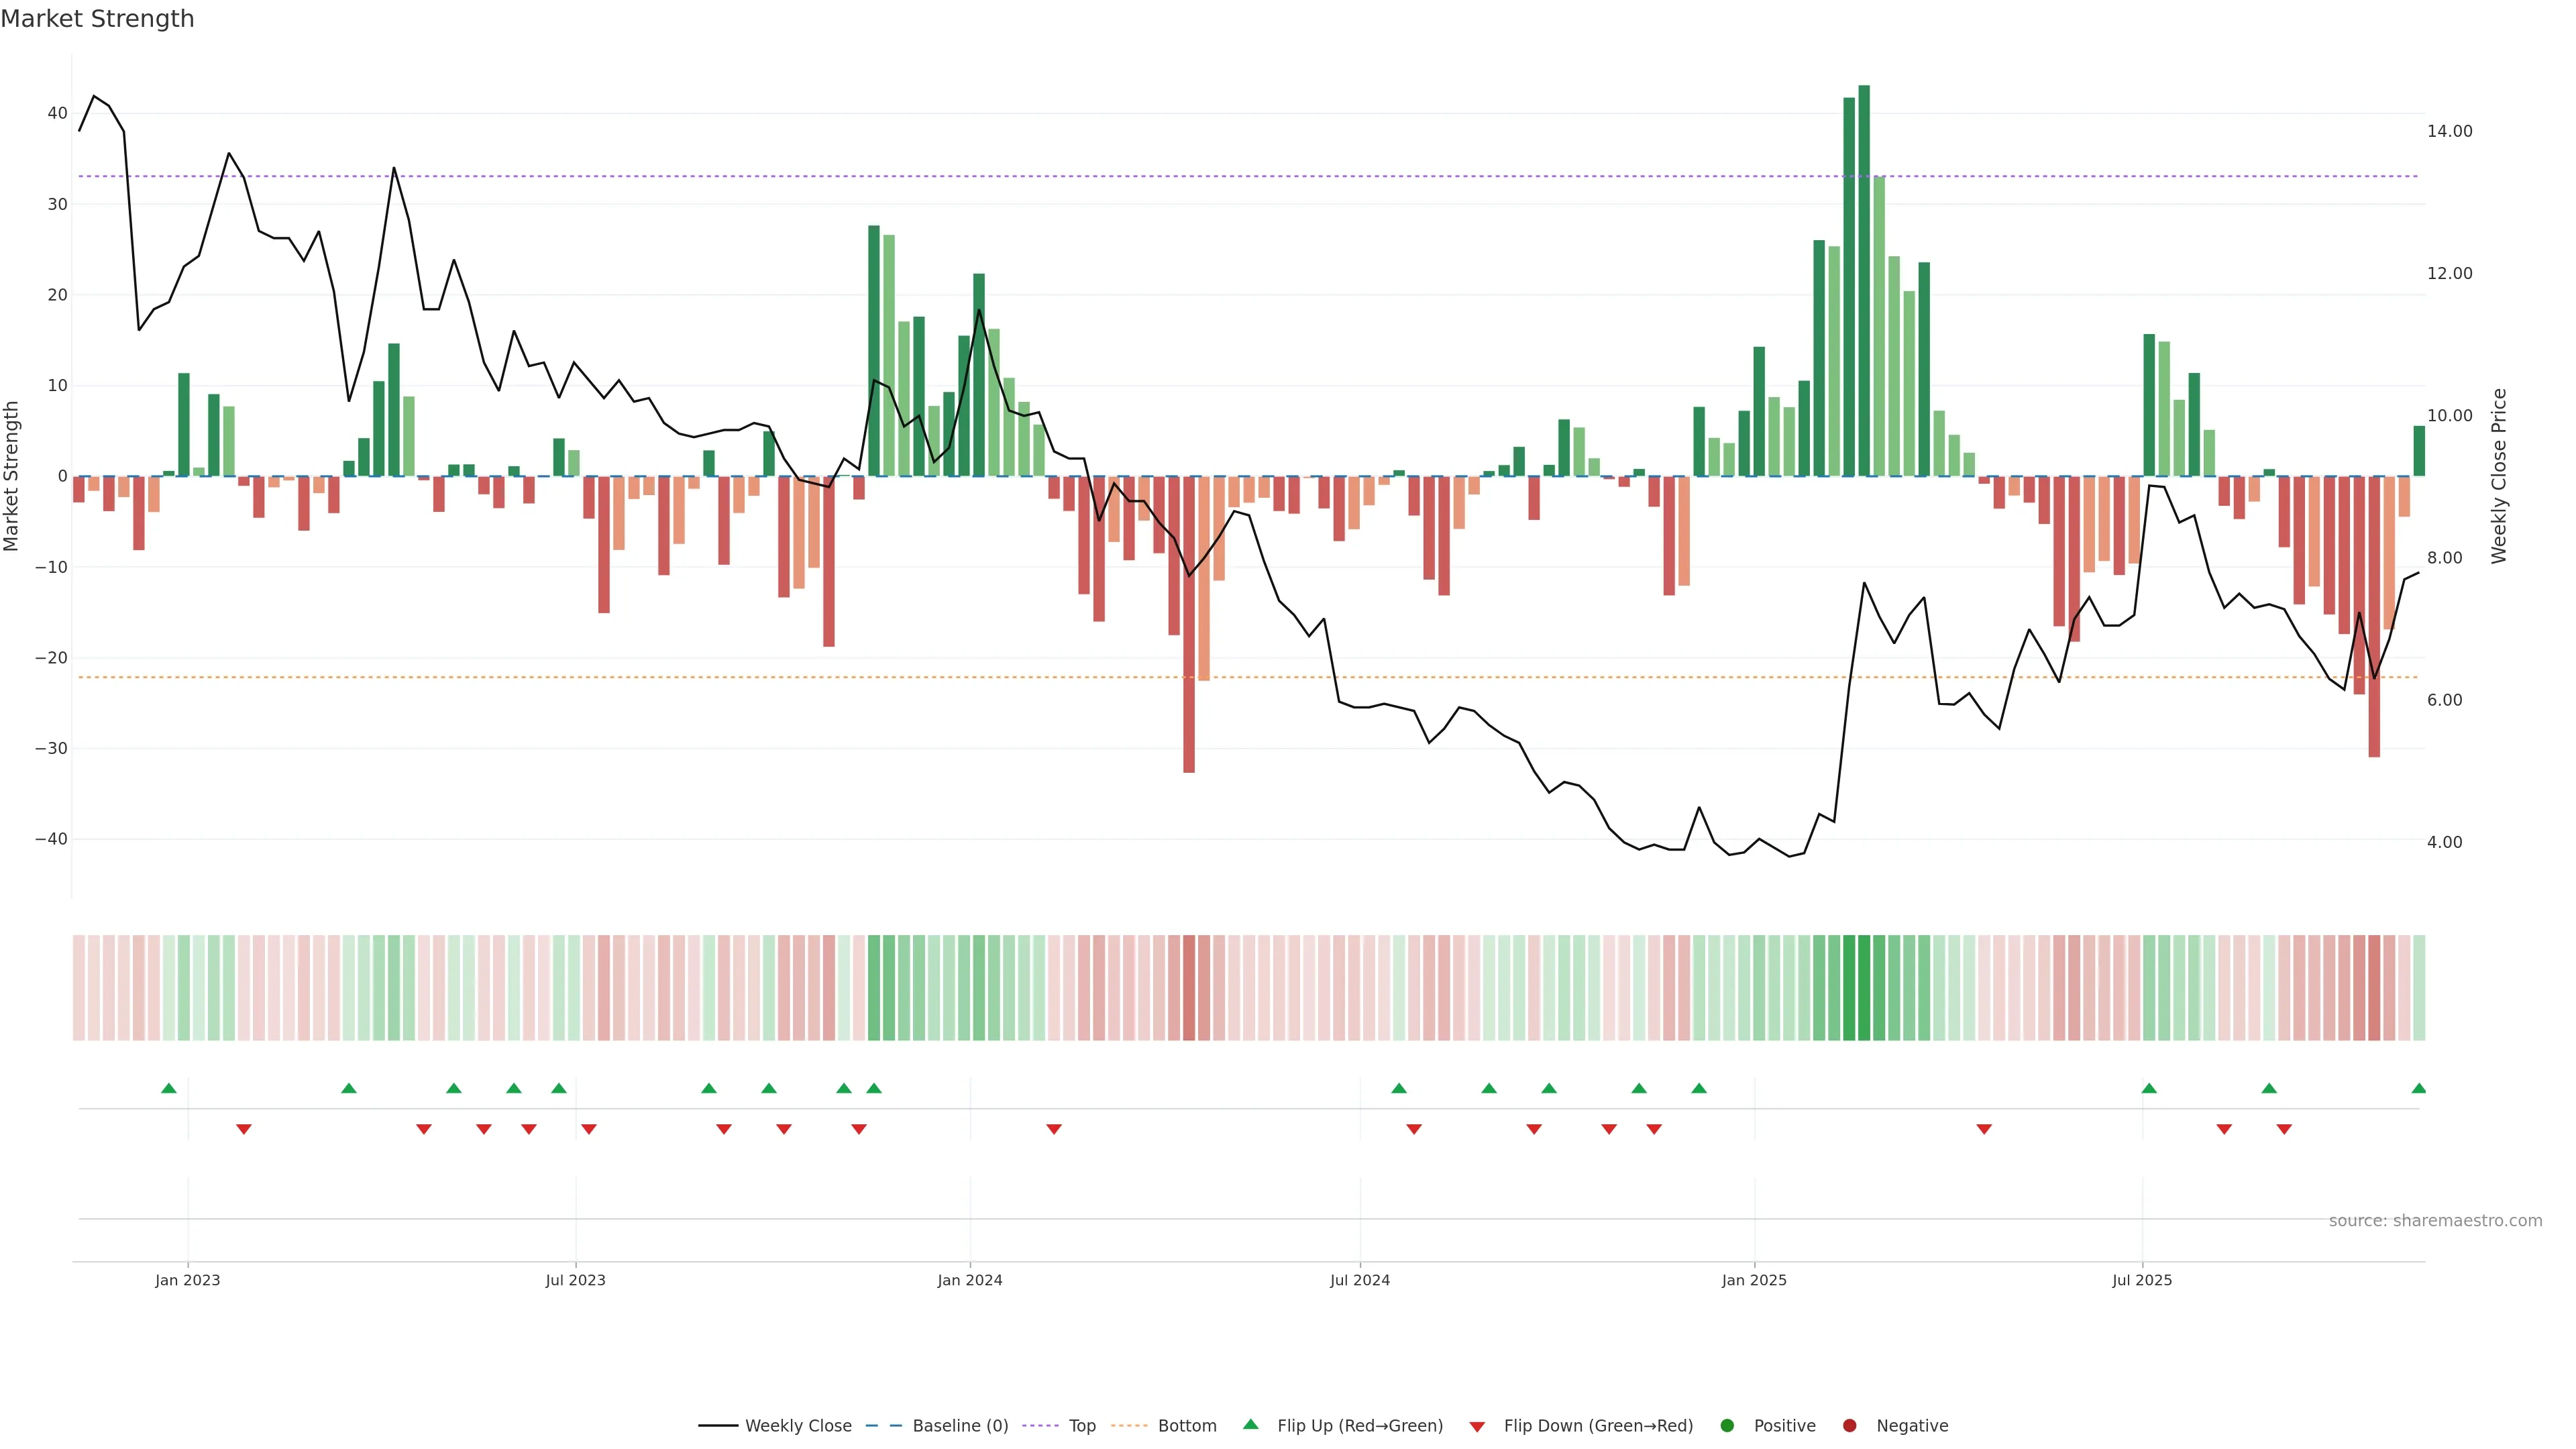Click the Flip Up green triangle legend icon
This screenshot has height=1449, width=2576.
[1250, 1424]
